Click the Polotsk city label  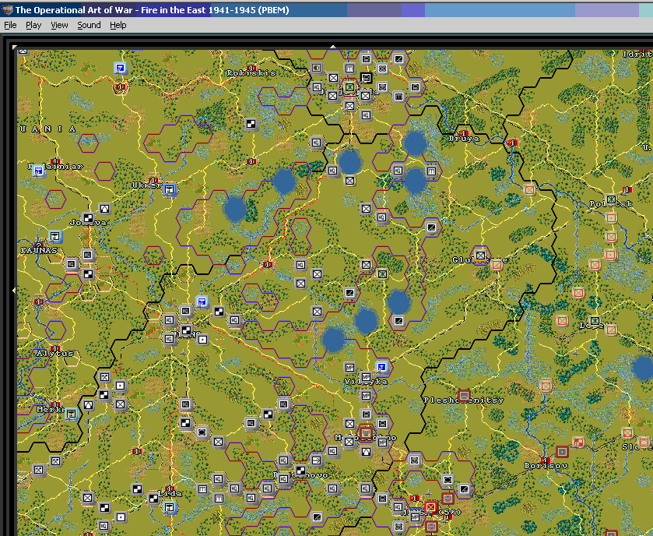tap(611, 204)
